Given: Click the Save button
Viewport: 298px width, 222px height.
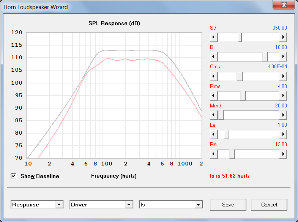Looking at the screenshot, I should [228, 205].
